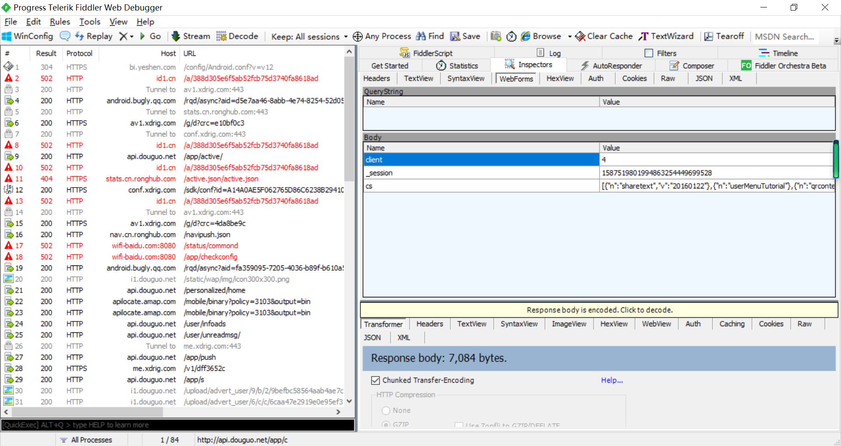This screenshot has width=841, height=446.
Task: Select session 12 JSON icon row
Action: [173, 190]
